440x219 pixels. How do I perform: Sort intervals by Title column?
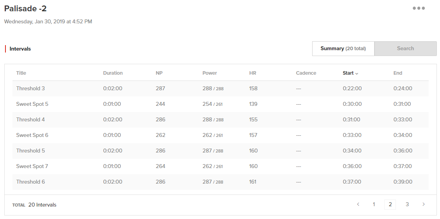coord(21,73)
